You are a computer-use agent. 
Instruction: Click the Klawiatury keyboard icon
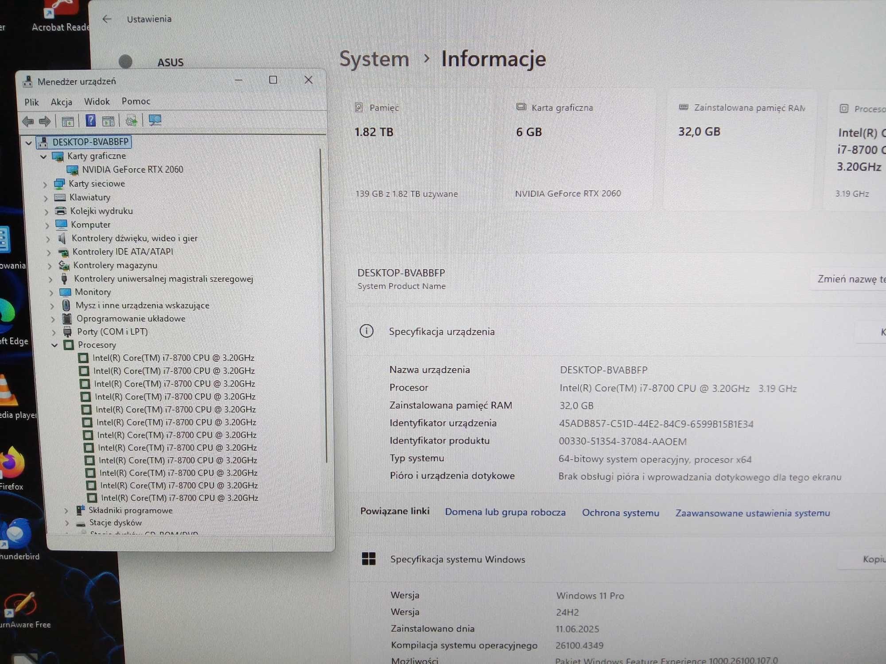point(60,197)
